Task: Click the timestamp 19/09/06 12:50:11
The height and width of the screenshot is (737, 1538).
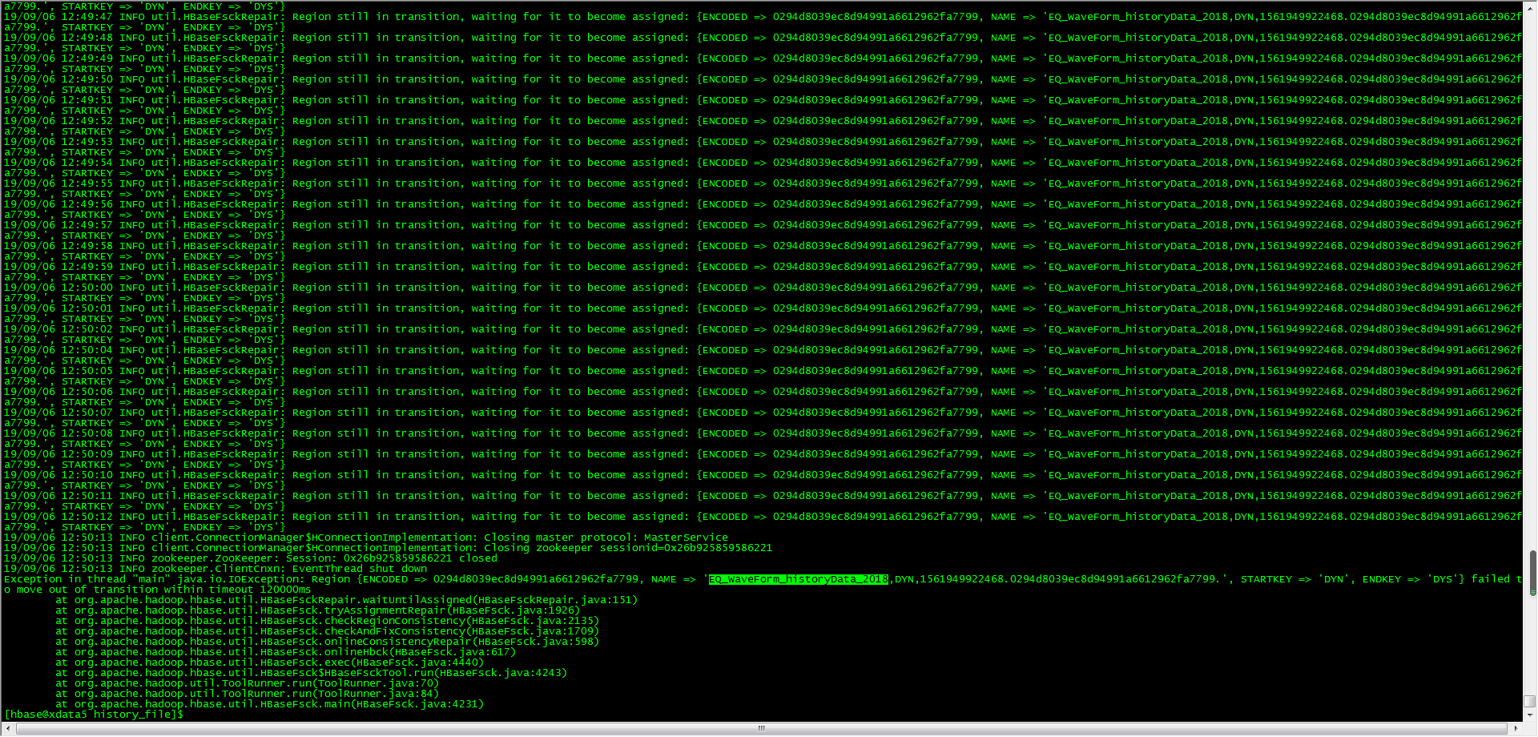Action: [x=58, y=496]
